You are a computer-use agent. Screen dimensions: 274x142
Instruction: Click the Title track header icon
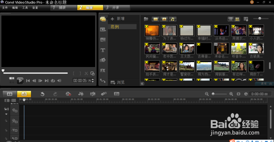[x=15, y=130]
